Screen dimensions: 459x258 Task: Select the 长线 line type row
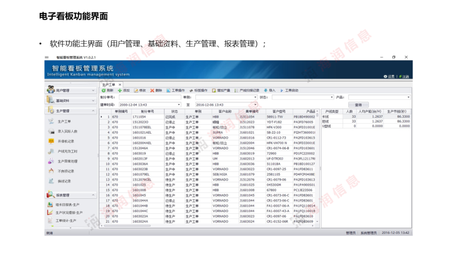(x=366, y=116)
